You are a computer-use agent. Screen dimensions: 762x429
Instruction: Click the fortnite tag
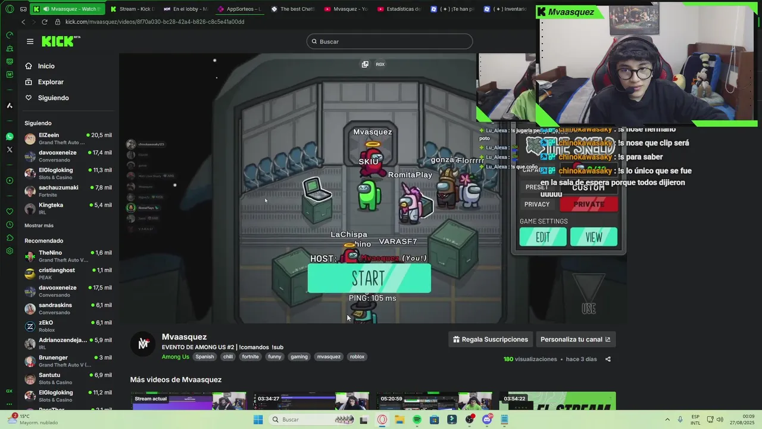250,357
